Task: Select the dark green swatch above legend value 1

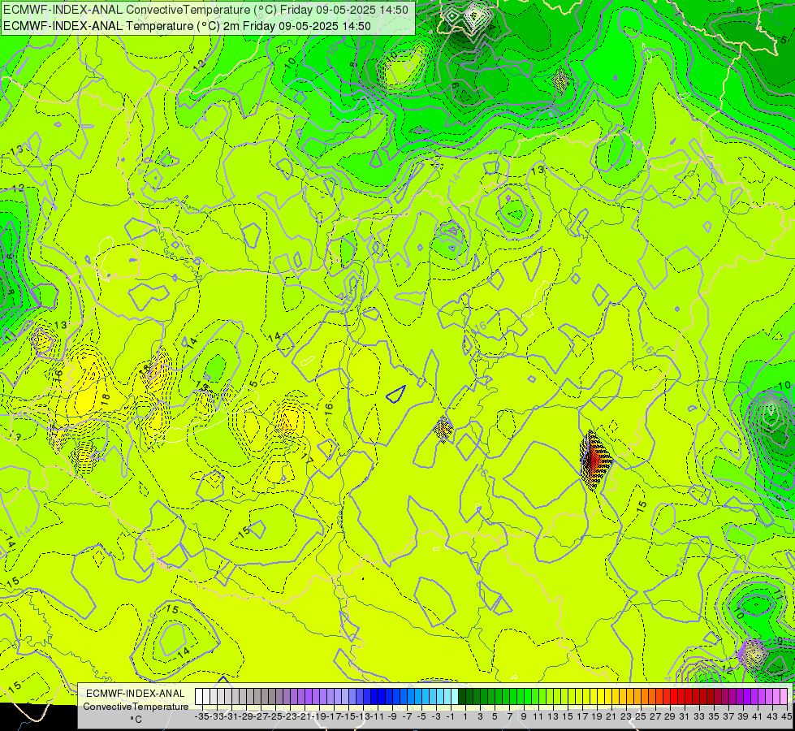Action: click(x=463, y=697)
